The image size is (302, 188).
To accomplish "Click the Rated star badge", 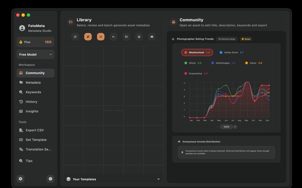I will click(x=246, y=39).
